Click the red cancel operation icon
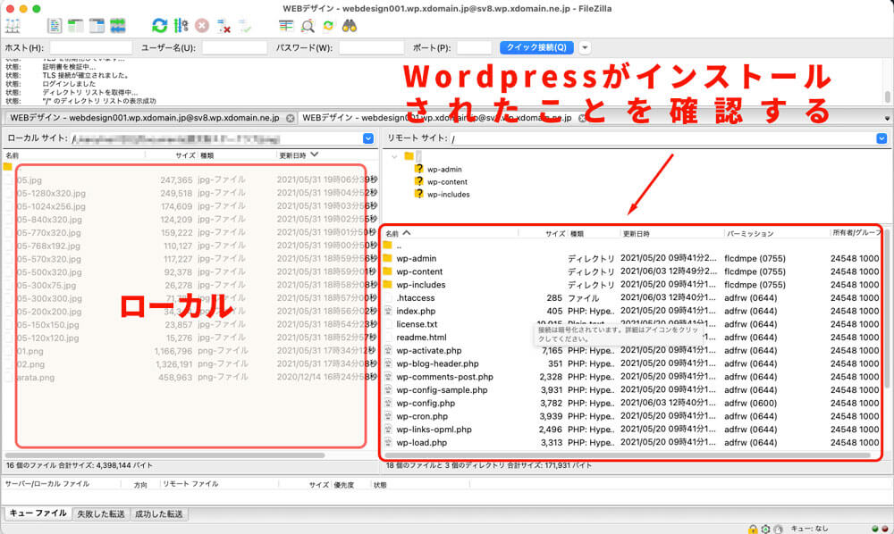Viewport: 894px width, 534px height. pos(203,26)
